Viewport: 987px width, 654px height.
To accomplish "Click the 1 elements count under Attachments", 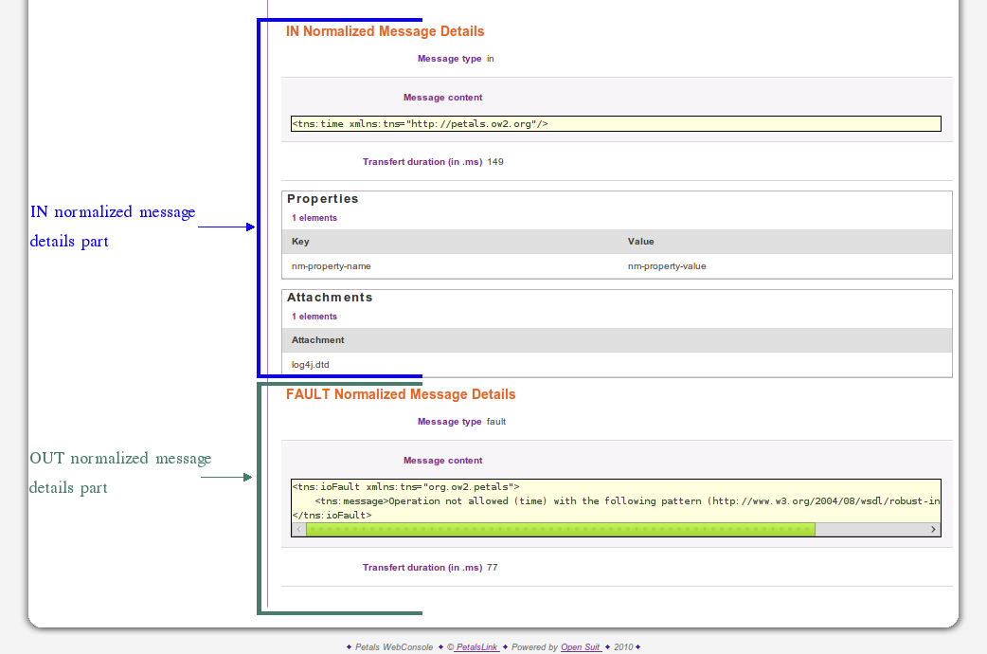I will click(x=314, y=317).
